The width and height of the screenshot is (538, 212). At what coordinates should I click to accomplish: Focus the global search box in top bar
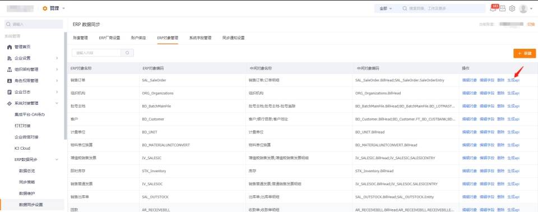pyautogui.click(x=443, y=8)
